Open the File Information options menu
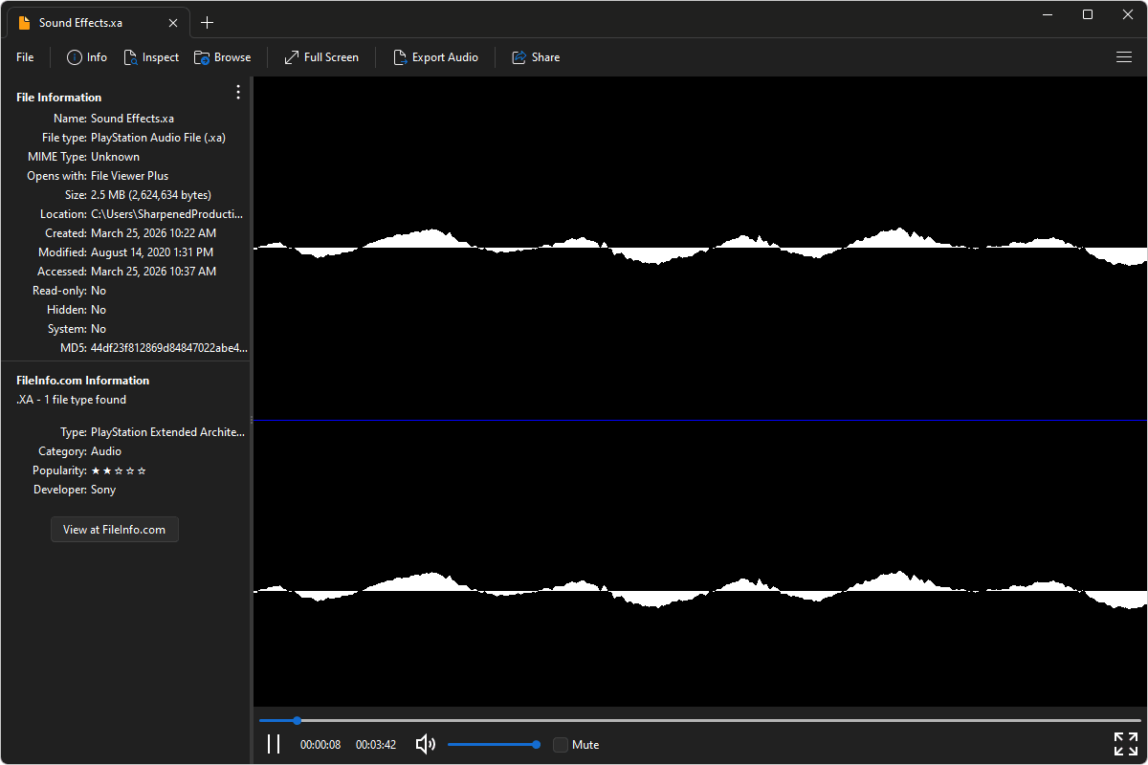Screen dimensions: 1148x765 [x=237, y=92]
